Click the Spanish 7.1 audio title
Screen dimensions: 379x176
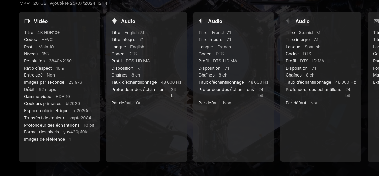[309, 33]
